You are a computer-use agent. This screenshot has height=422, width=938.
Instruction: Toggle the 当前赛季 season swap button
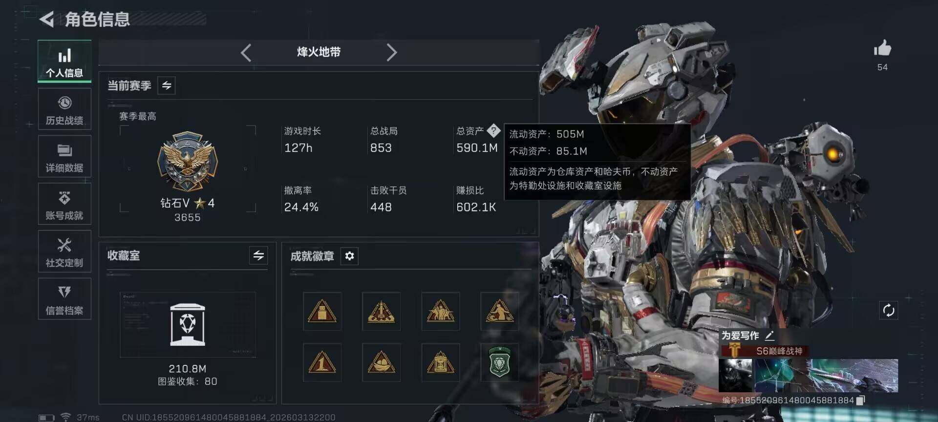click(x=167, y=86)
